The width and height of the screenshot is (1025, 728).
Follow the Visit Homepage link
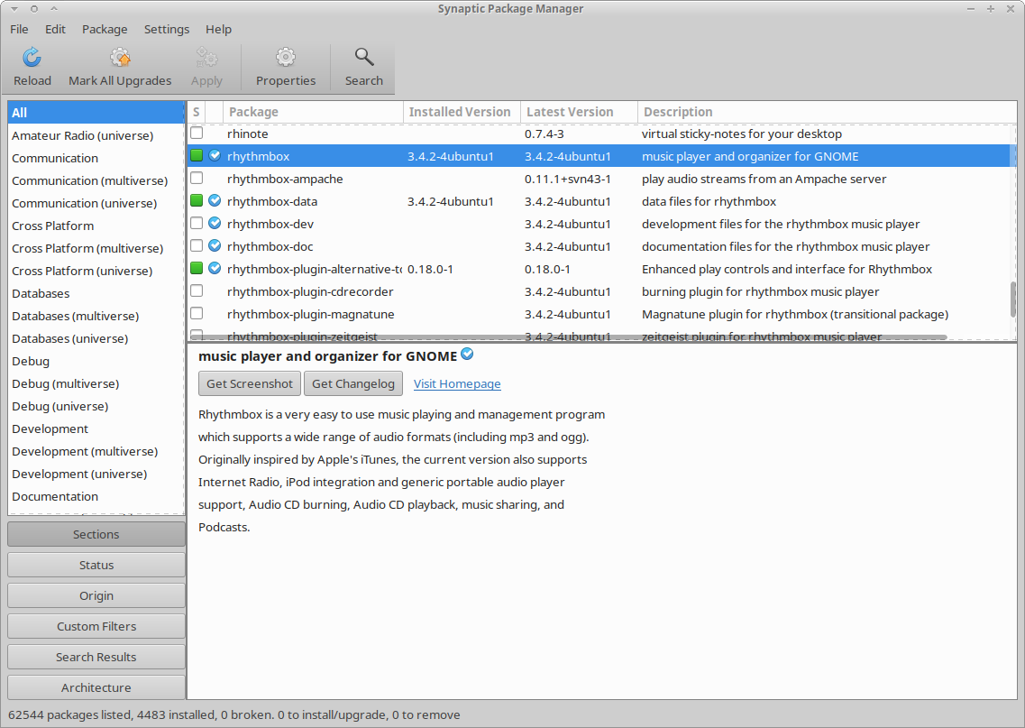(457, 384)
